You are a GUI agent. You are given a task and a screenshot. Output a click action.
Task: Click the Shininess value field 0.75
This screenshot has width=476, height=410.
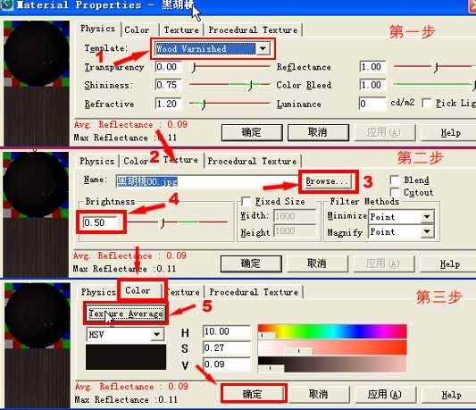[169, 85]
